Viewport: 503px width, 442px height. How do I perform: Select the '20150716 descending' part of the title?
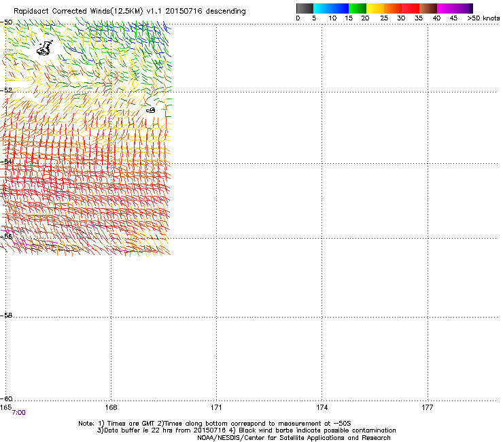pyautogui.click(x=206, y=12)
